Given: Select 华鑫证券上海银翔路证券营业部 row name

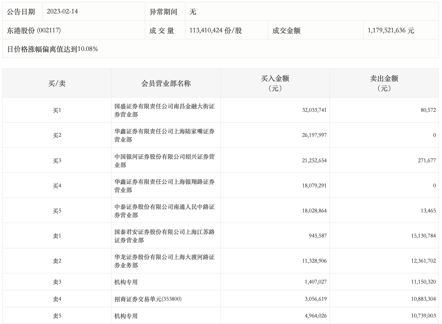Looking at the screenshot, I should pos(164,186).
